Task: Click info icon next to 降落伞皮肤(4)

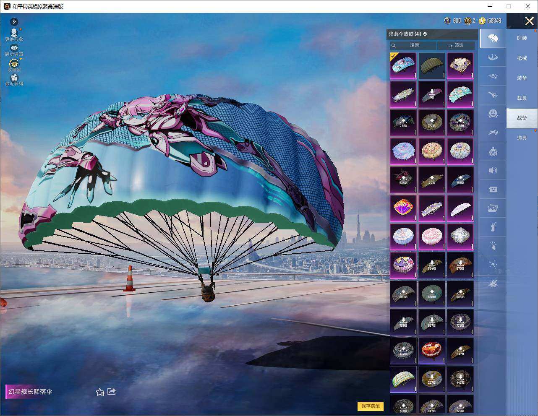Action: pos(425,34)
